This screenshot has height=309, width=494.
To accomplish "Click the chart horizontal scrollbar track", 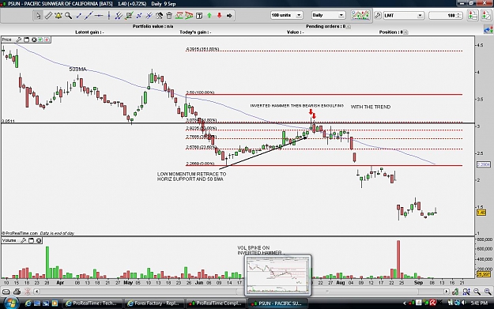I will pyautogui.click(x=241, y=292).
